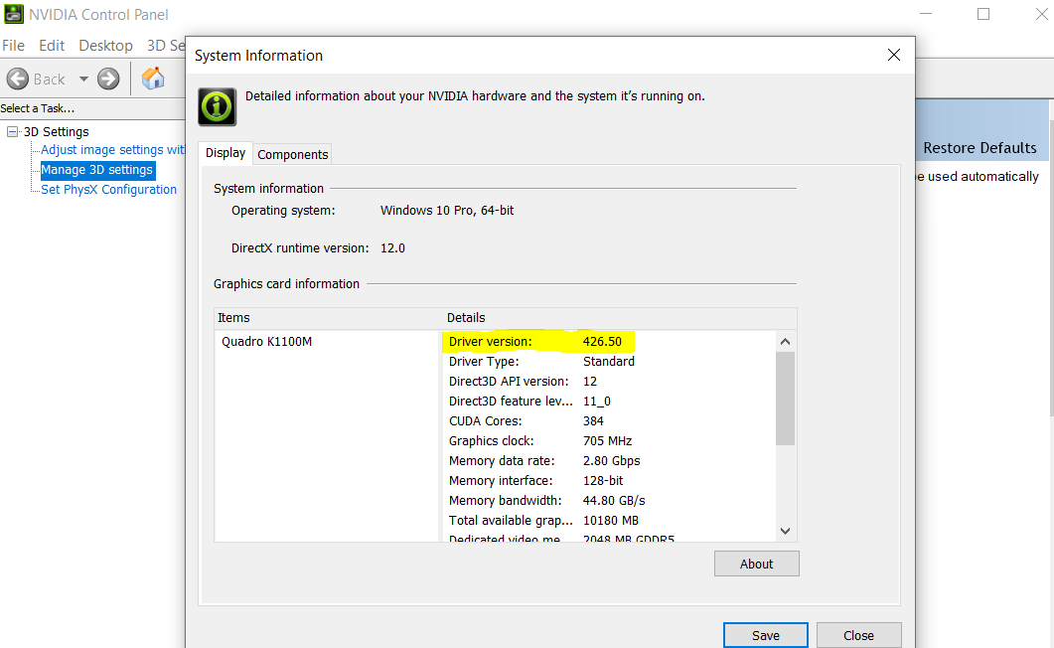Screen dimensions: 1054x648
Task: Select the Direct3D feature level row
Action: (608, 402)
